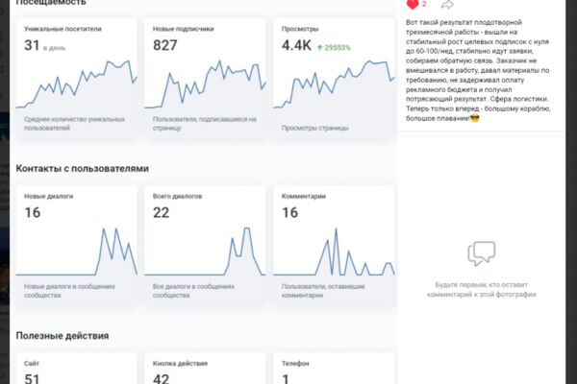
Task: Click the Посещаемость heading
Action: pyautogui.click(x=51, y=2)
